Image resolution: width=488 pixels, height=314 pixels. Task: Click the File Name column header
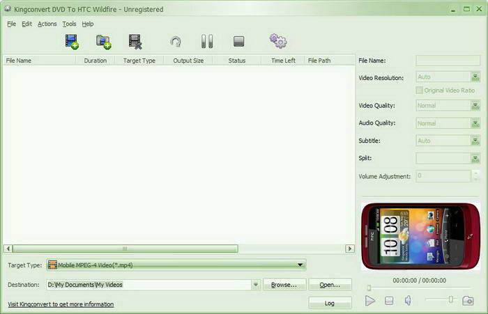coord(38,61)
